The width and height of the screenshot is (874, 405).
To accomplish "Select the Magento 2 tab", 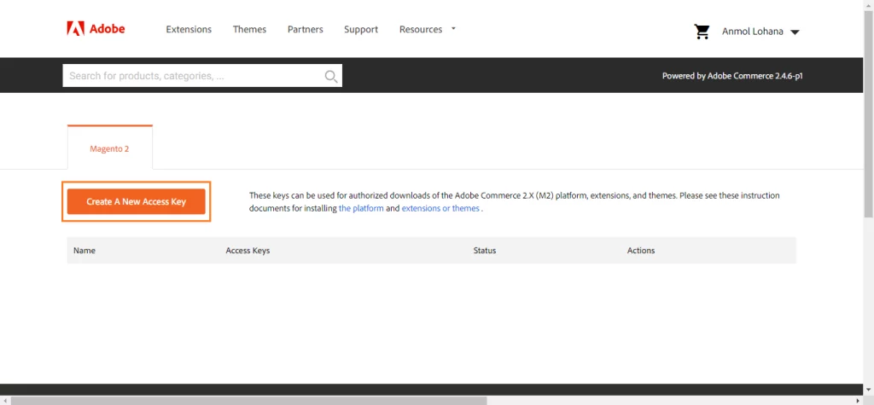I will (x=110, y=148).
